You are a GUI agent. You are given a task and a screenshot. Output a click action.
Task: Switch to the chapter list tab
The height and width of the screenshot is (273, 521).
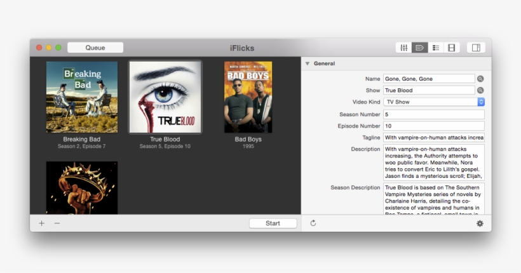pyautogui.click(x=436, y=48)
